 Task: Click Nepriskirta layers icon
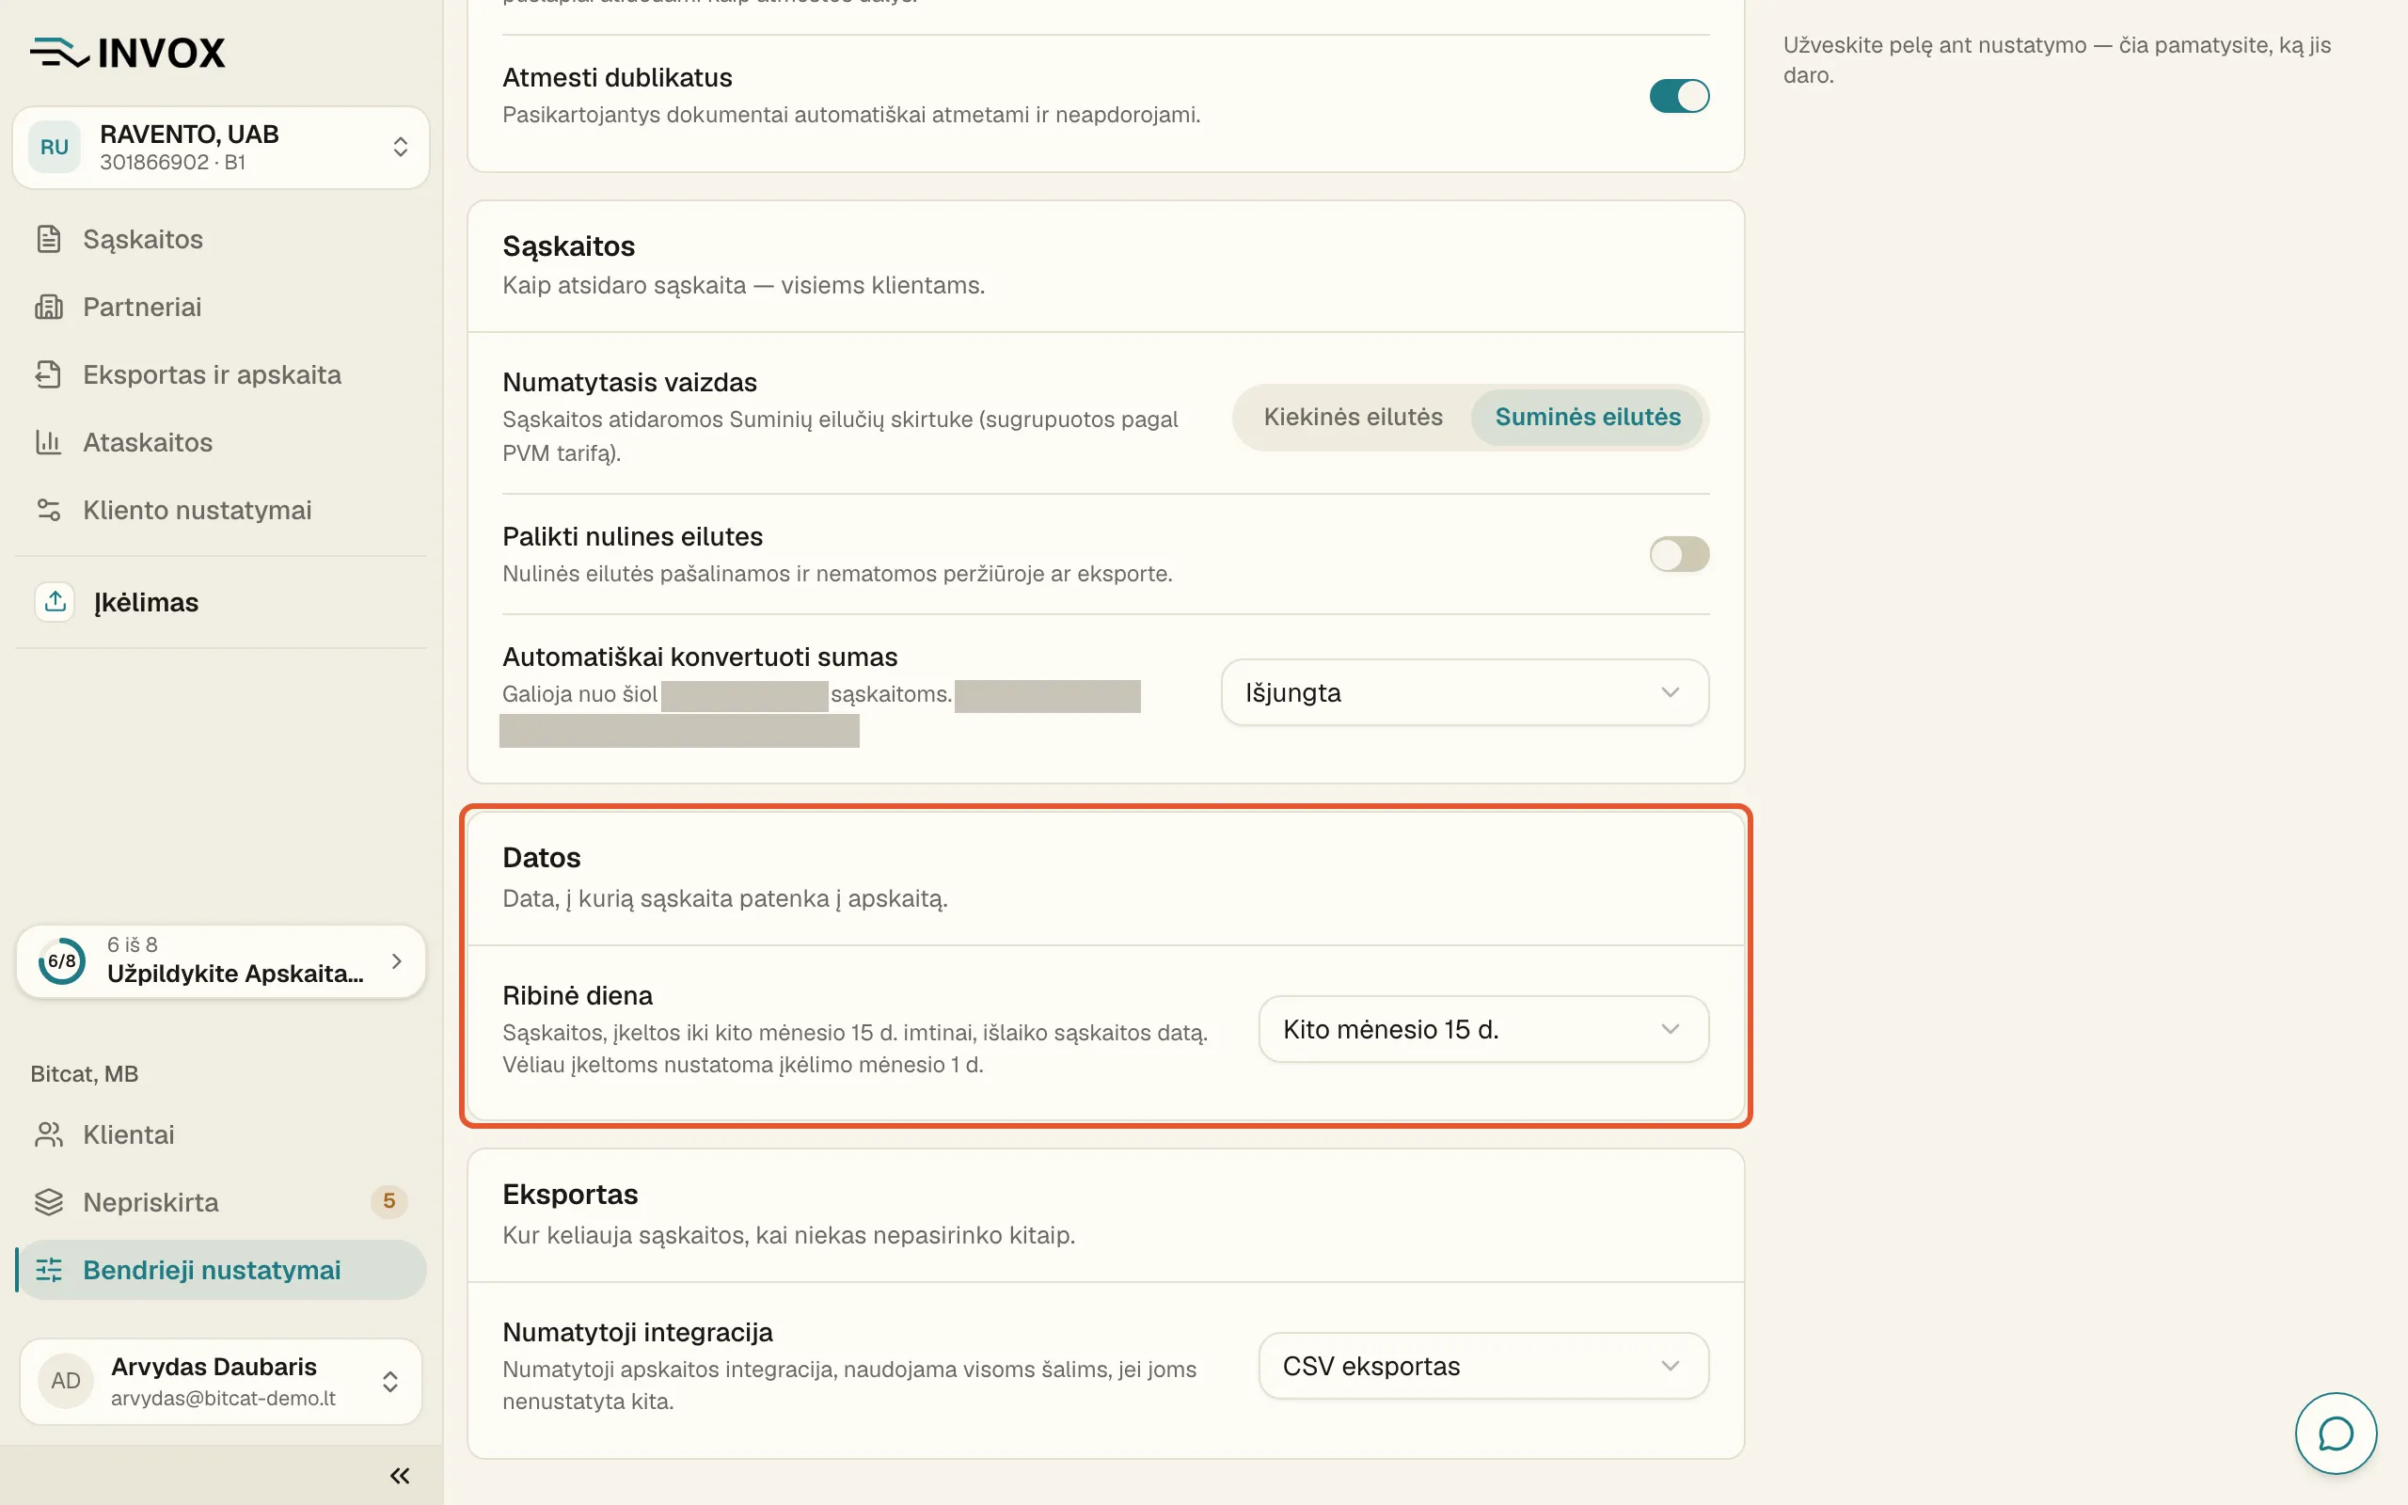tap(49, 1202)
